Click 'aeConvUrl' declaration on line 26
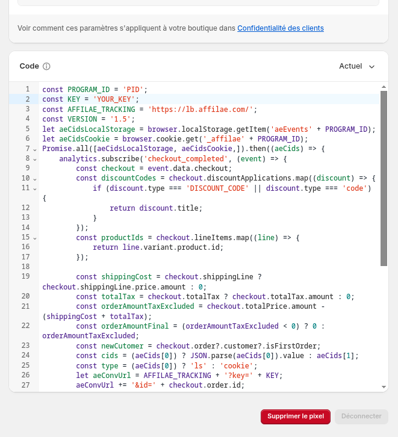This screenshot has width=398, height=437. [112, 376]
